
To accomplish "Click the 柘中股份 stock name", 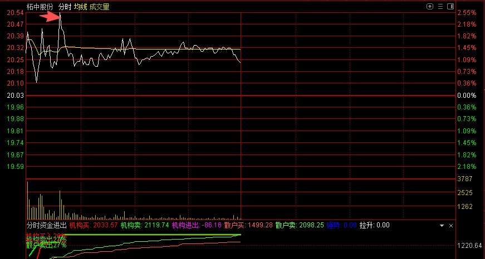I will tap(40, 7).
